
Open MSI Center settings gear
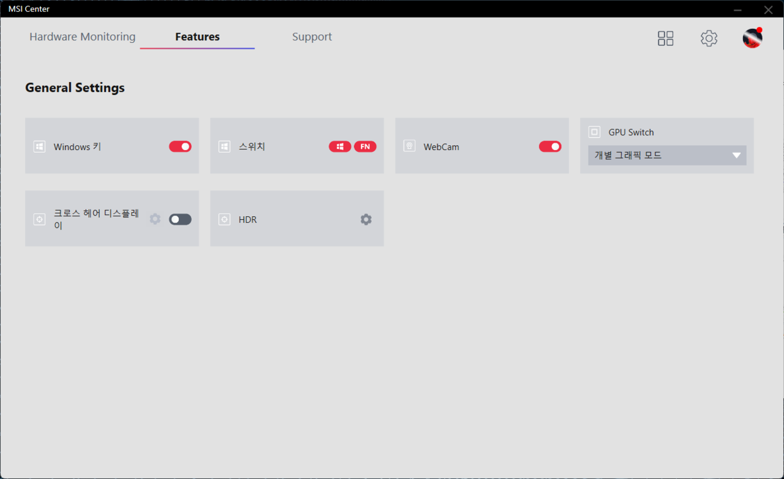click(709, 39)
